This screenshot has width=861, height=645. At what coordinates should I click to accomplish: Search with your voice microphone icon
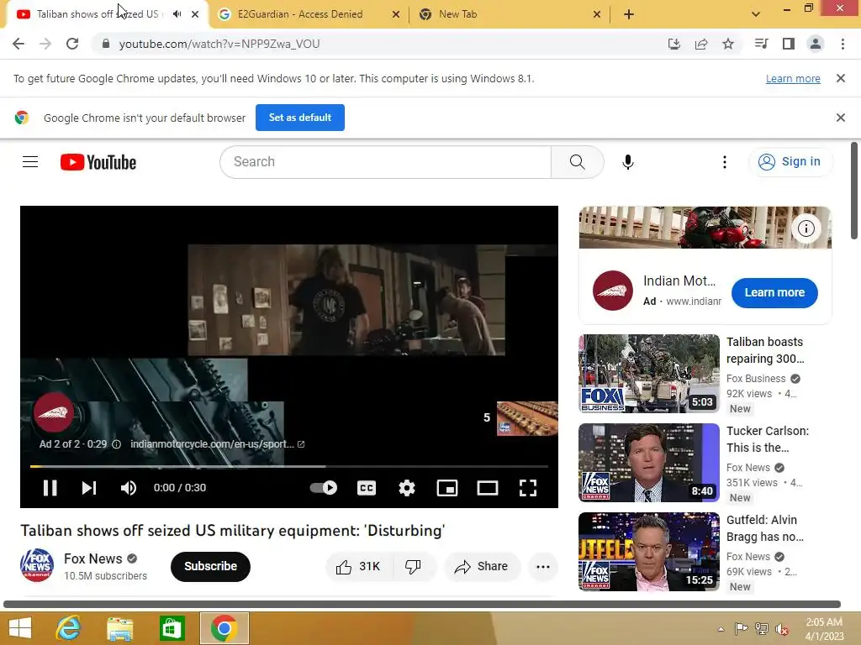point(628,162)
